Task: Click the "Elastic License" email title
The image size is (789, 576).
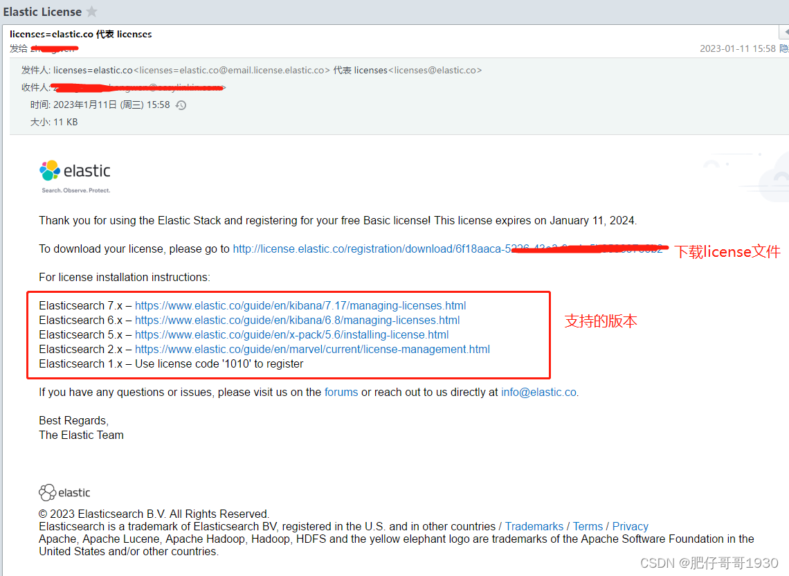Action: [x=42, y=12]
